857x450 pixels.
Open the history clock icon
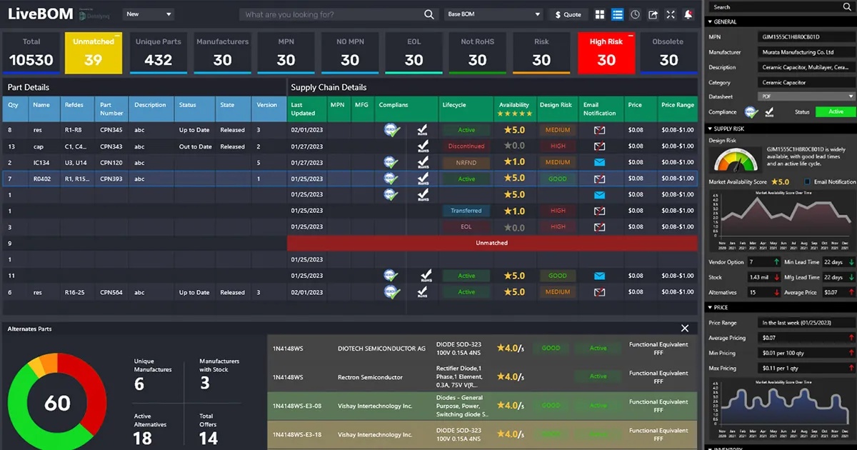click(x=635, y=14)
